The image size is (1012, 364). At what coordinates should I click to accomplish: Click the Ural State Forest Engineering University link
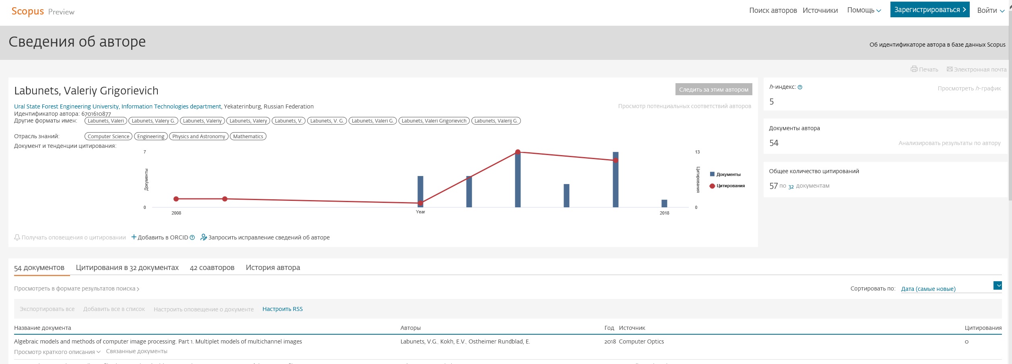66,106
